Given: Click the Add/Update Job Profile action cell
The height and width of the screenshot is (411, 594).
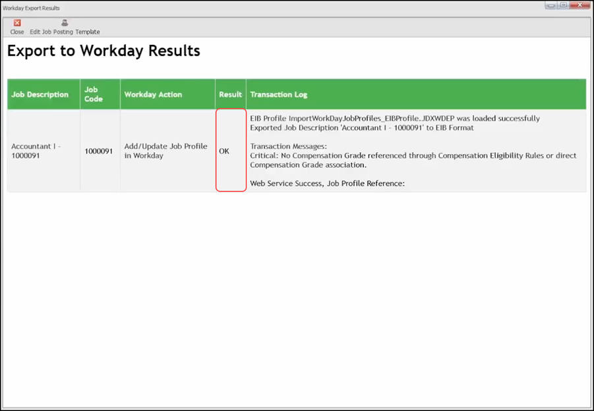Looking at the screenshot, I should click(x=165, y=151).
